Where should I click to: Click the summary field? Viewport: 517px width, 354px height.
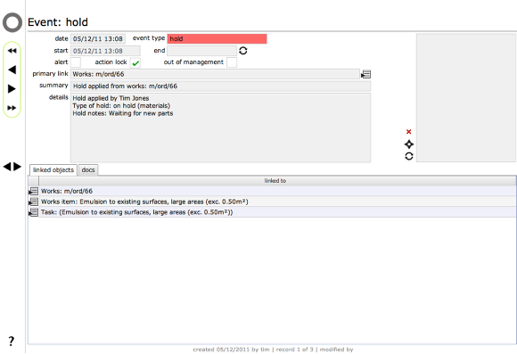point(220,86)
